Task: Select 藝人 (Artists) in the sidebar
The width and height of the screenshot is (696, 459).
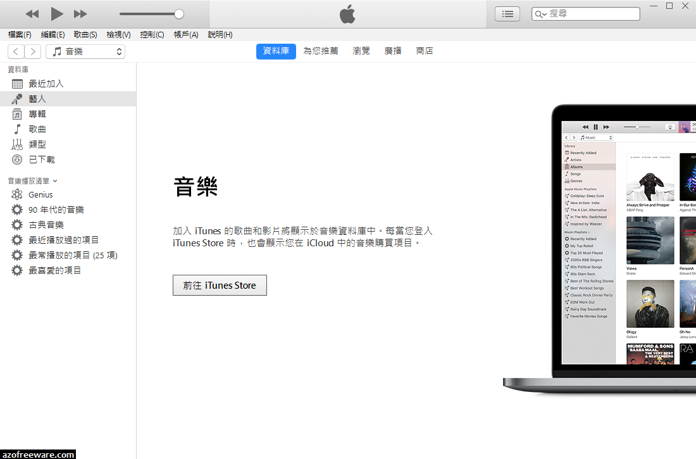Action: [x=36, y=98]
